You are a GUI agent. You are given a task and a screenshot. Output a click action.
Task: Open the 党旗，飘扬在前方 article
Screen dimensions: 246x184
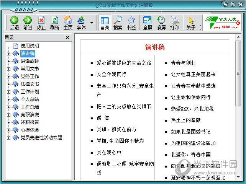[x=116, y=130]
